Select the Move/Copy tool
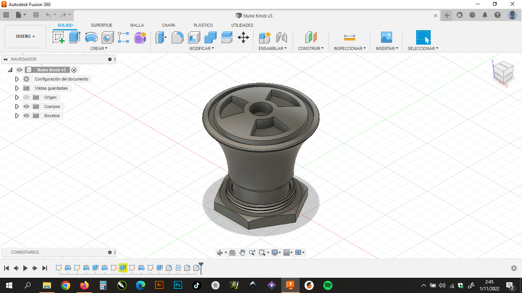Image resolution: width=522 pixels, height=293 pixels. pyautogui.click(x=243, y=37)
